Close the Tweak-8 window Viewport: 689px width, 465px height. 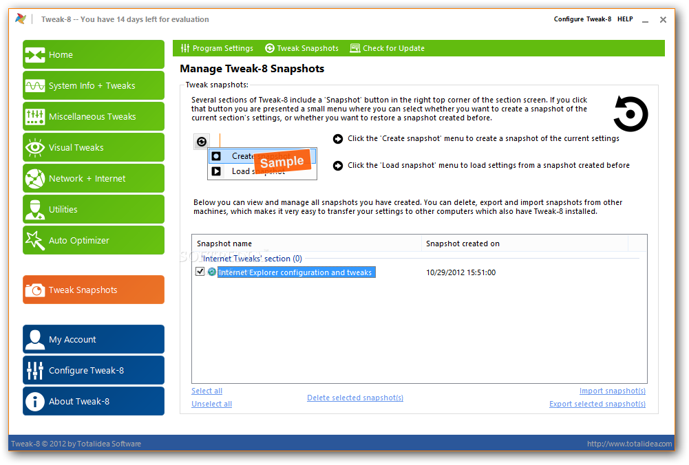[663, 20]
